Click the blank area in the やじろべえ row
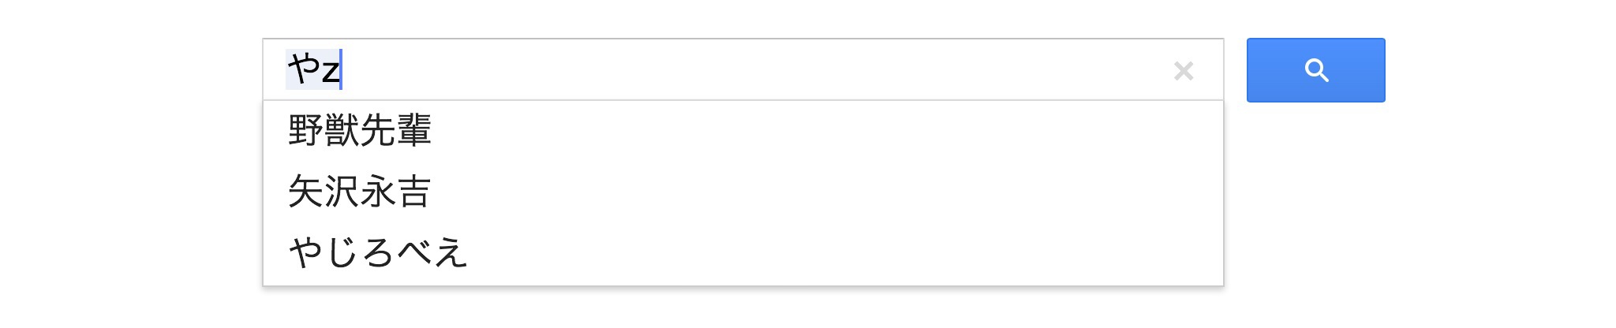1616x328 pixels. [844, 252]
